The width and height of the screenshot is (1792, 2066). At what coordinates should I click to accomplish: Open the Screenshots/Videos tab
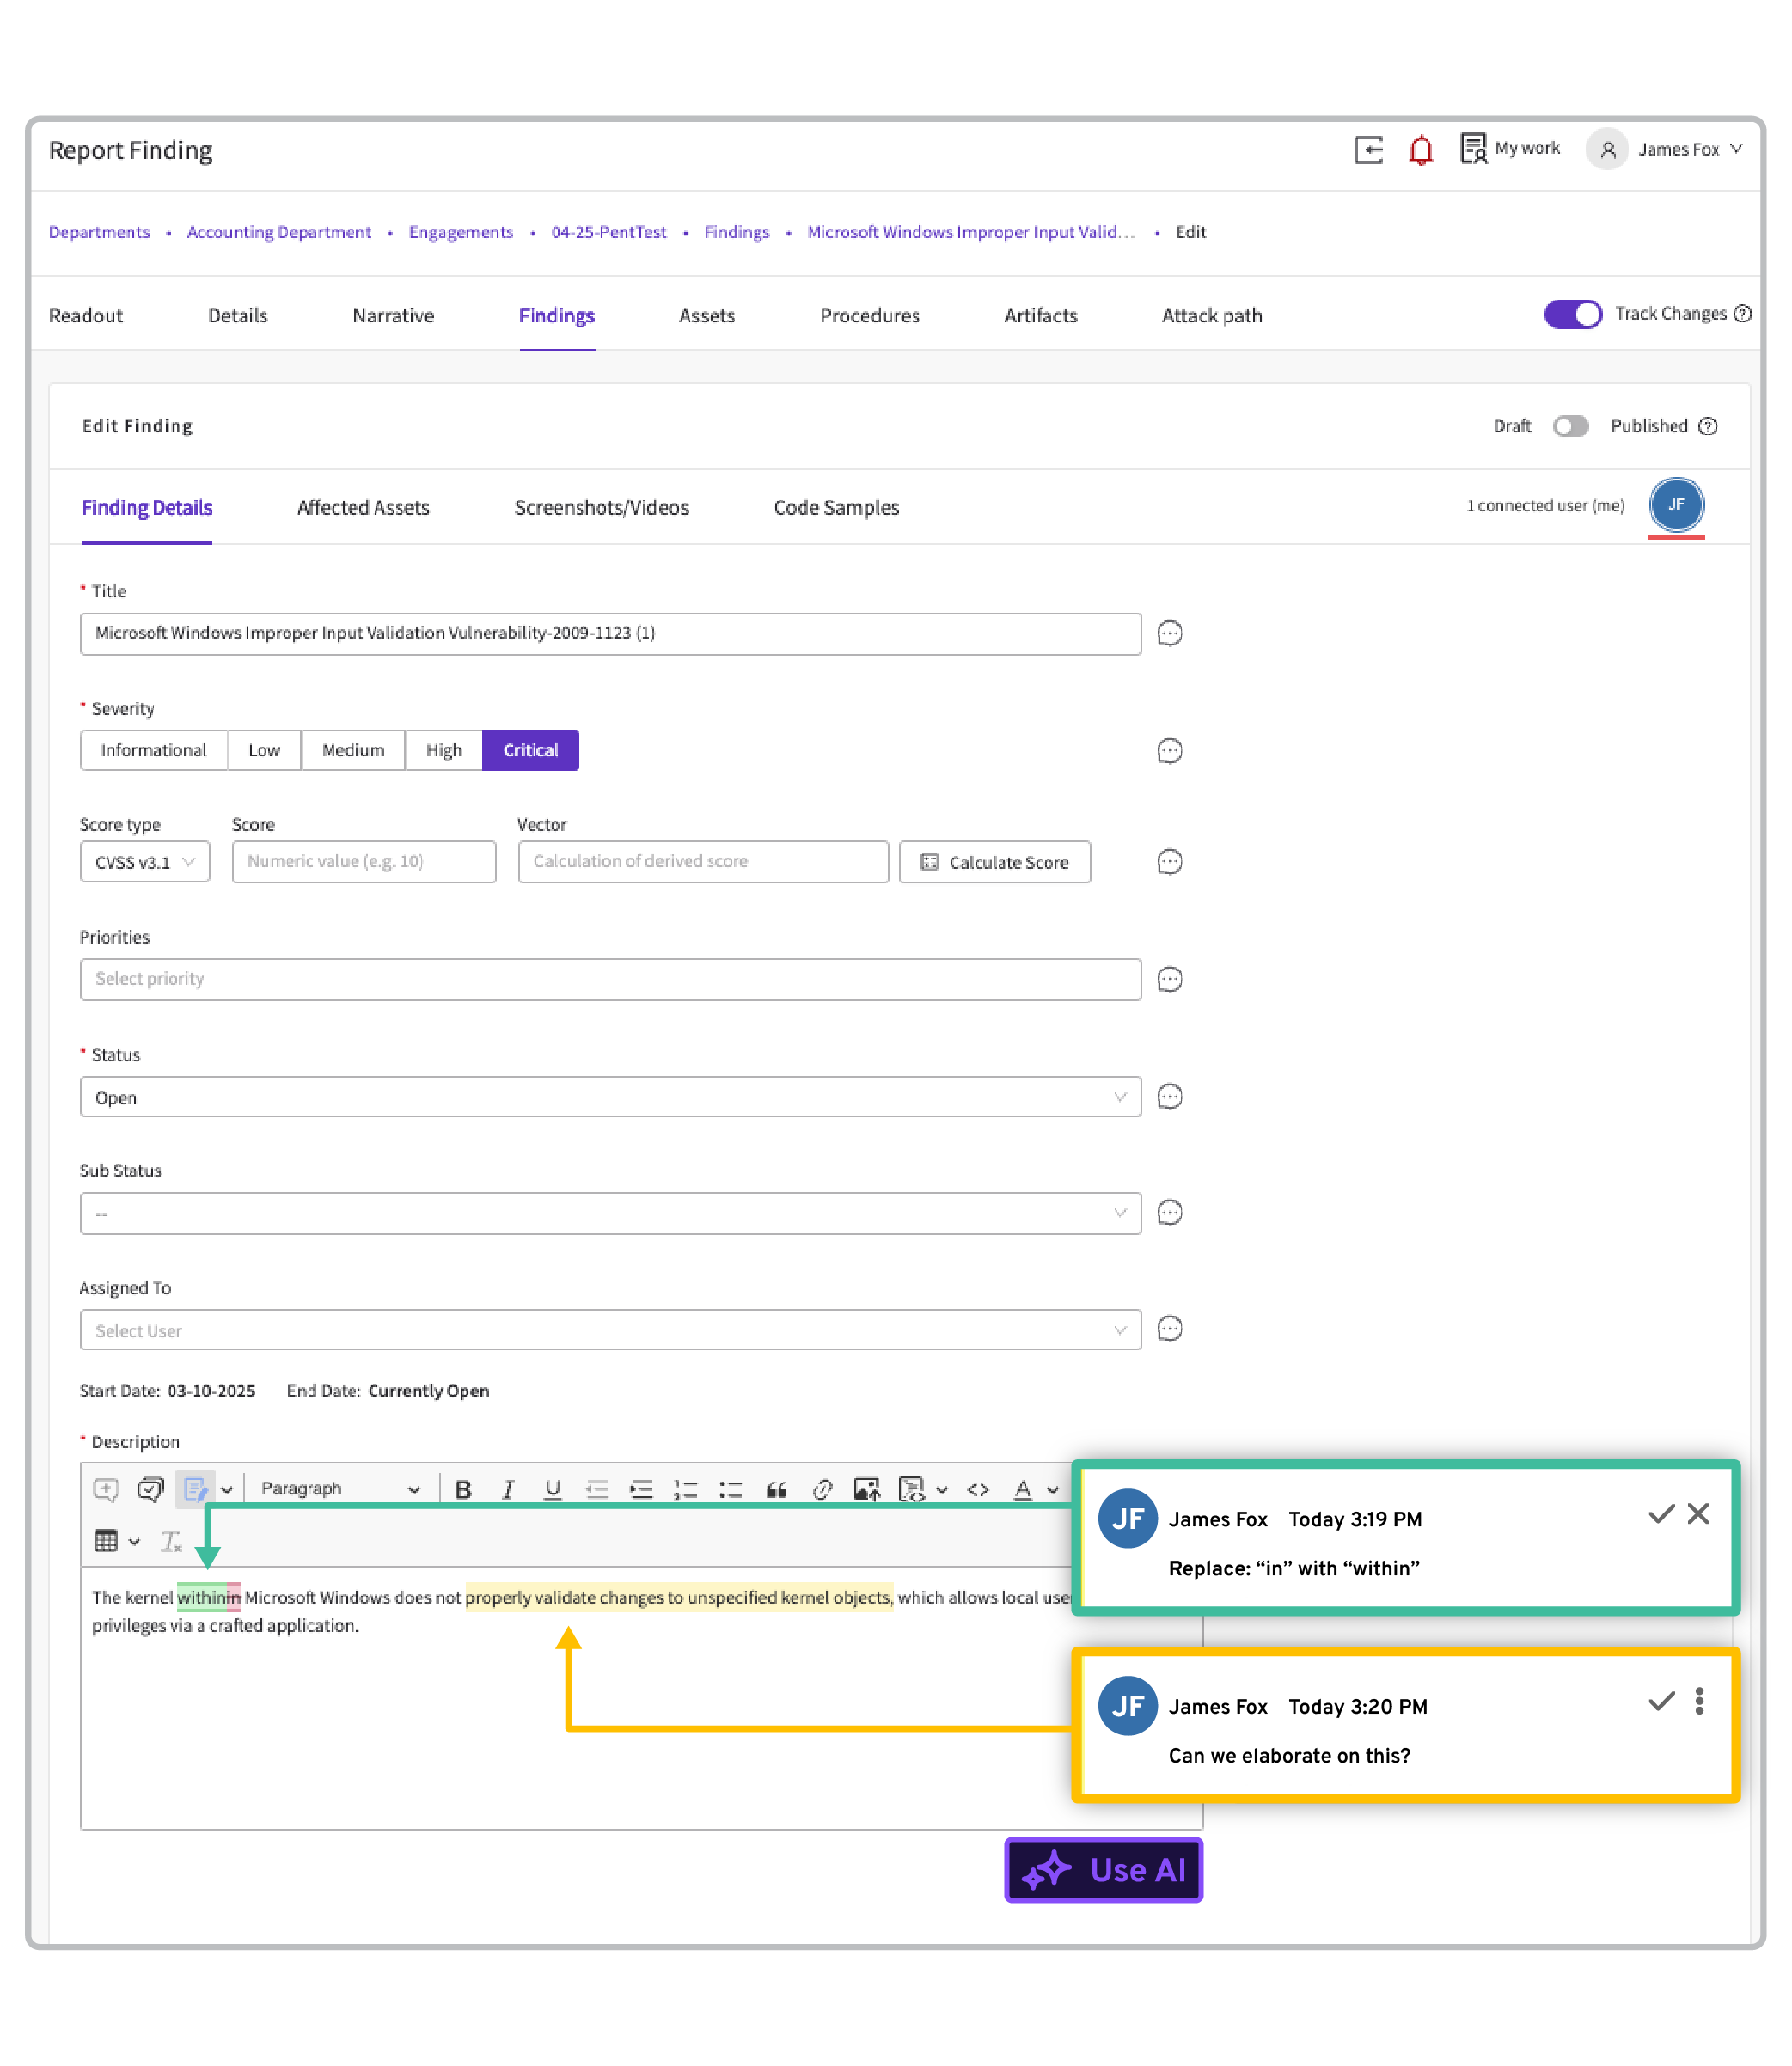point(601,508)
